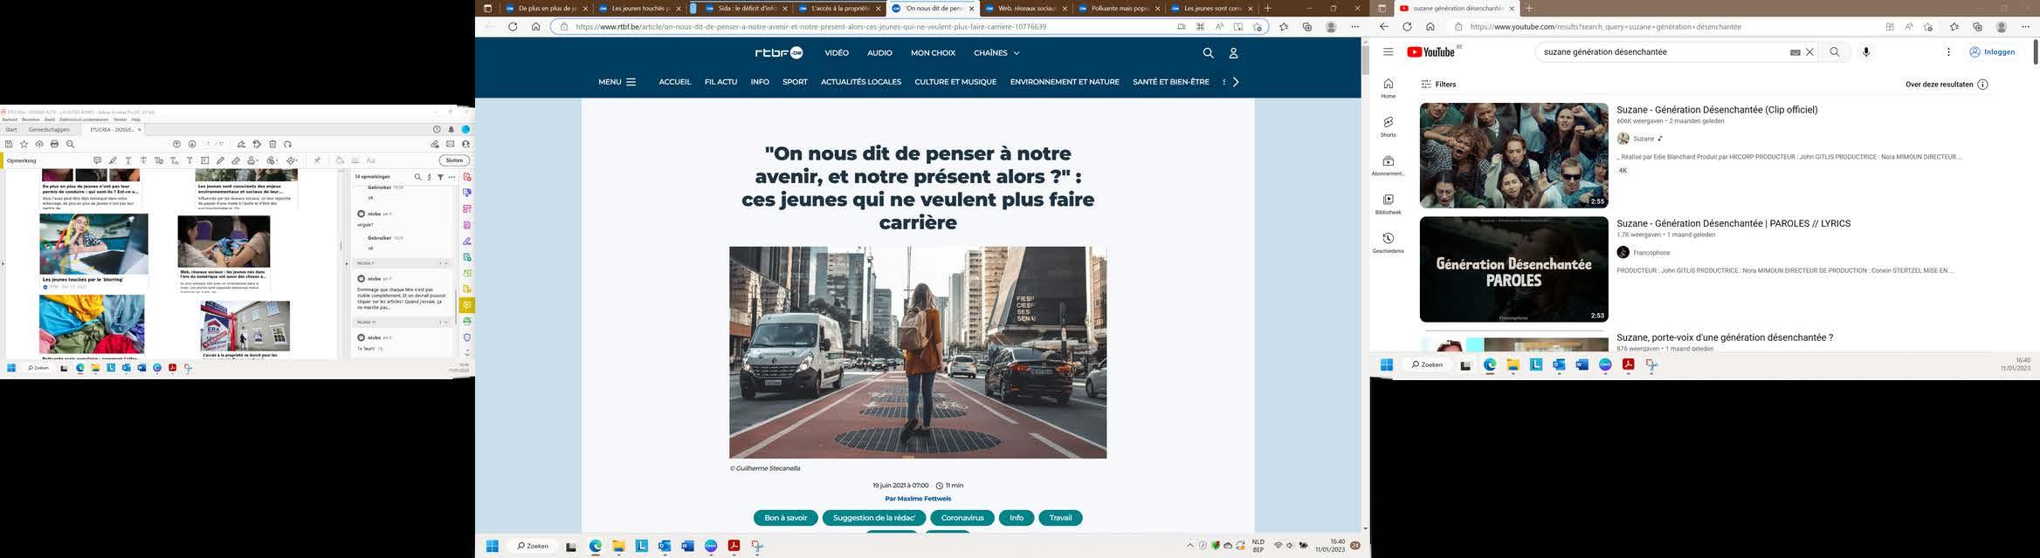Search comments in Acrobat panel
The width and height of the screenshot is (2040, 558).
417,177
